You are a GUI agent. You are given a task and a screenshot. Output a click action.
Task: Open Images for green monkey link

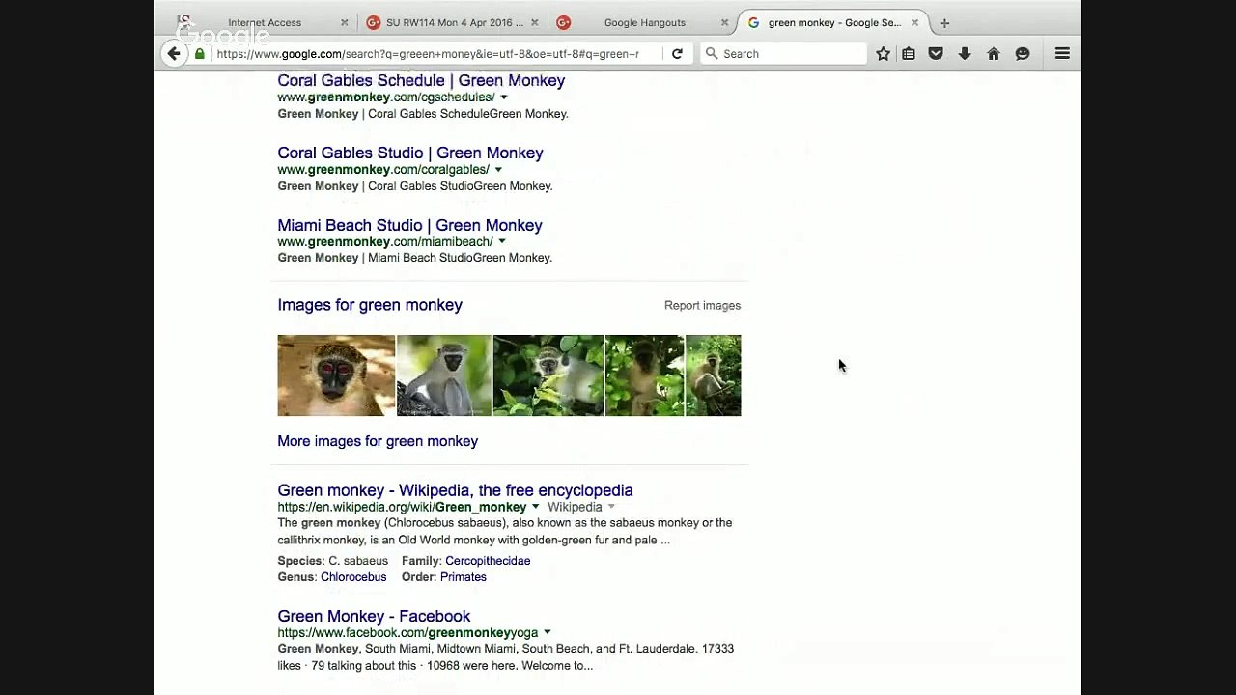click(x=370, y=305)
